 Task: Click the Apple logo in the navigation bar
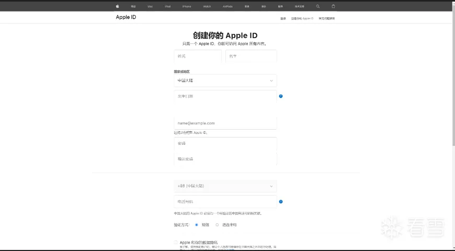point(117,6)
